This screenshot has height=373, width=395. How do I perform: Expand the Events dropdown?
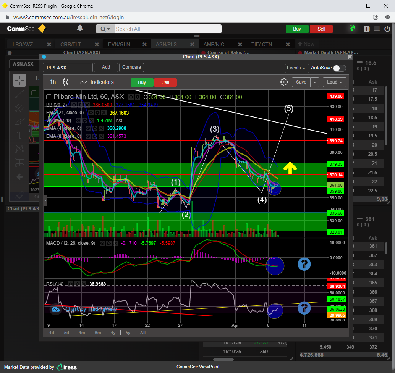click(x=297, y=68)
